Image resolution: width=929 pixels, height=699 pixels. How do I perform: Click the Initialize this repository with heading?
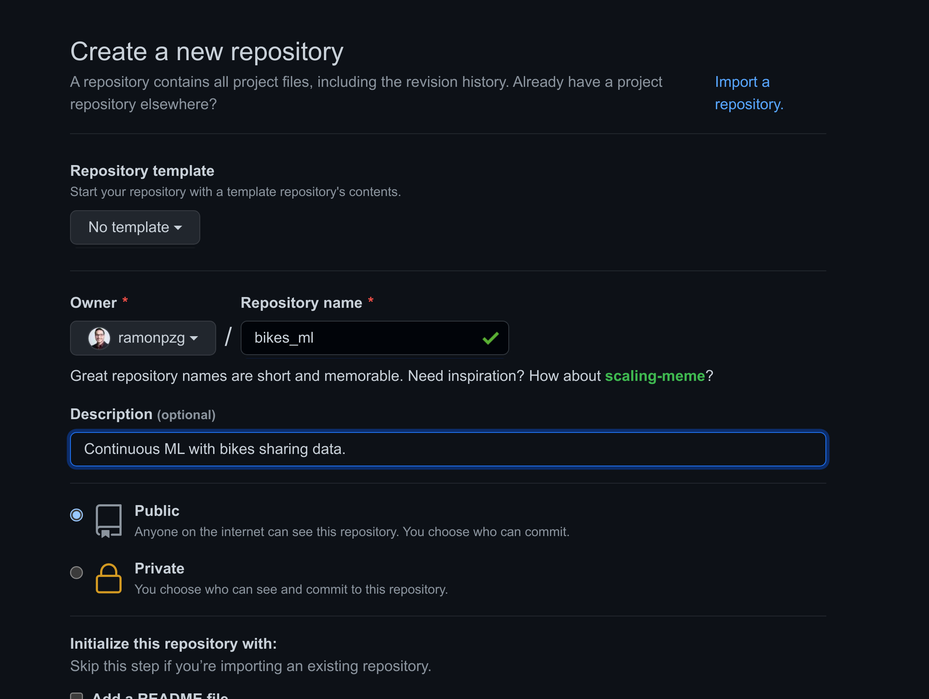(174, 644)
